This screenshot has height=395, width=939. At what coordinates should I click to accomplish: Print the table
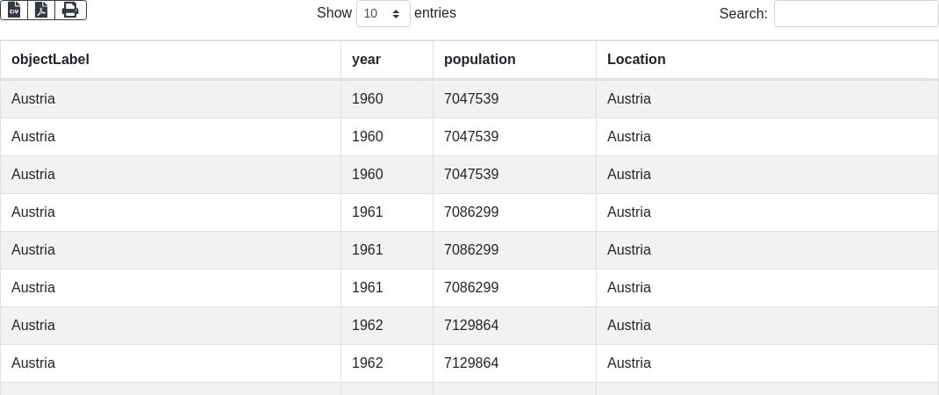(70, 10)
